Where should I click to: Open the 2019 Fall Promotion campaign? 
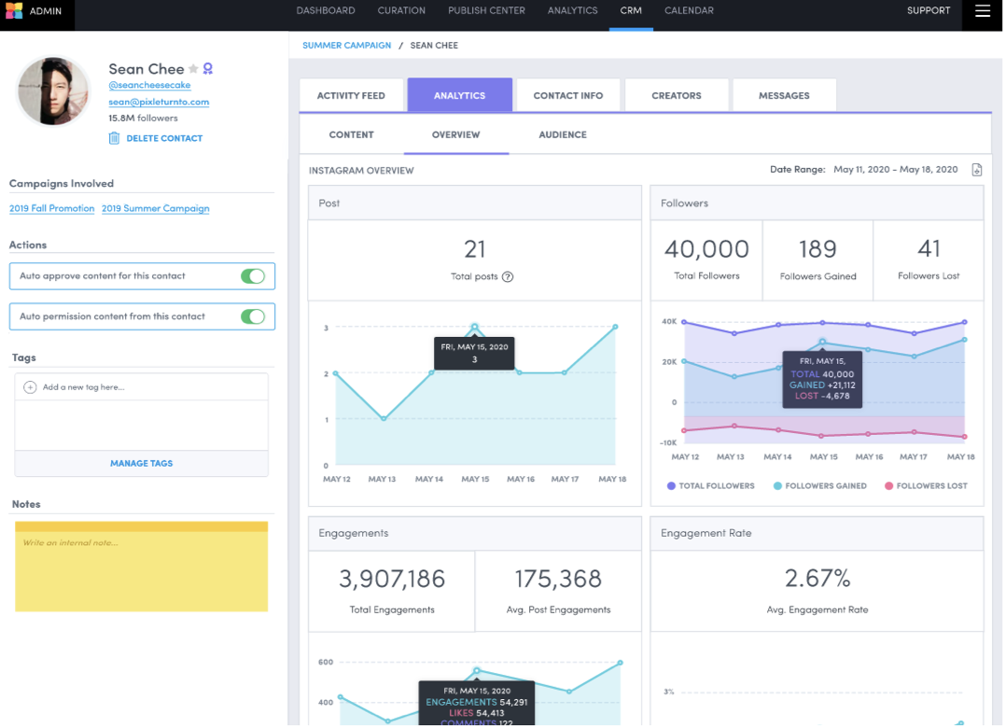[x=51, y=208]
